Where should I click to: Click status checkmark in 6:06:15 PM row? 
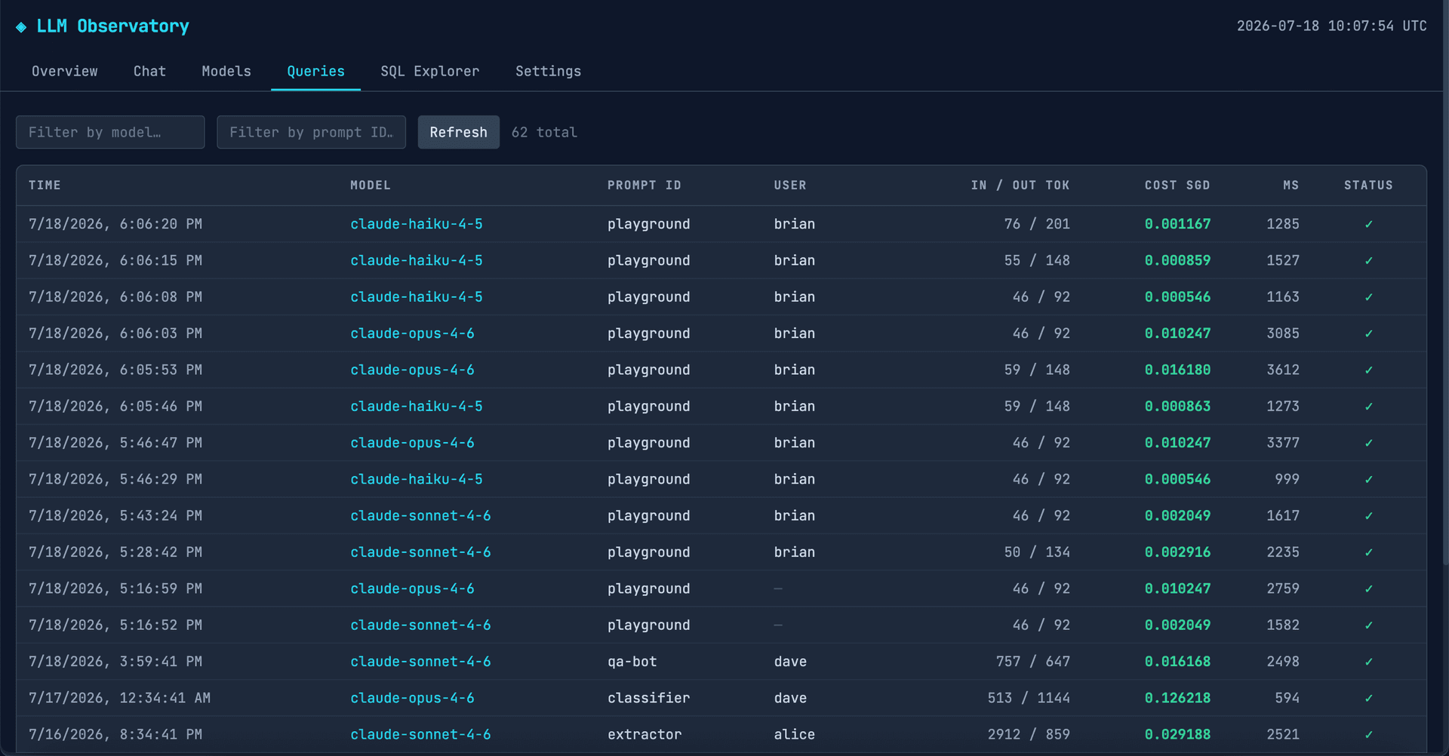pos(1368,260)
